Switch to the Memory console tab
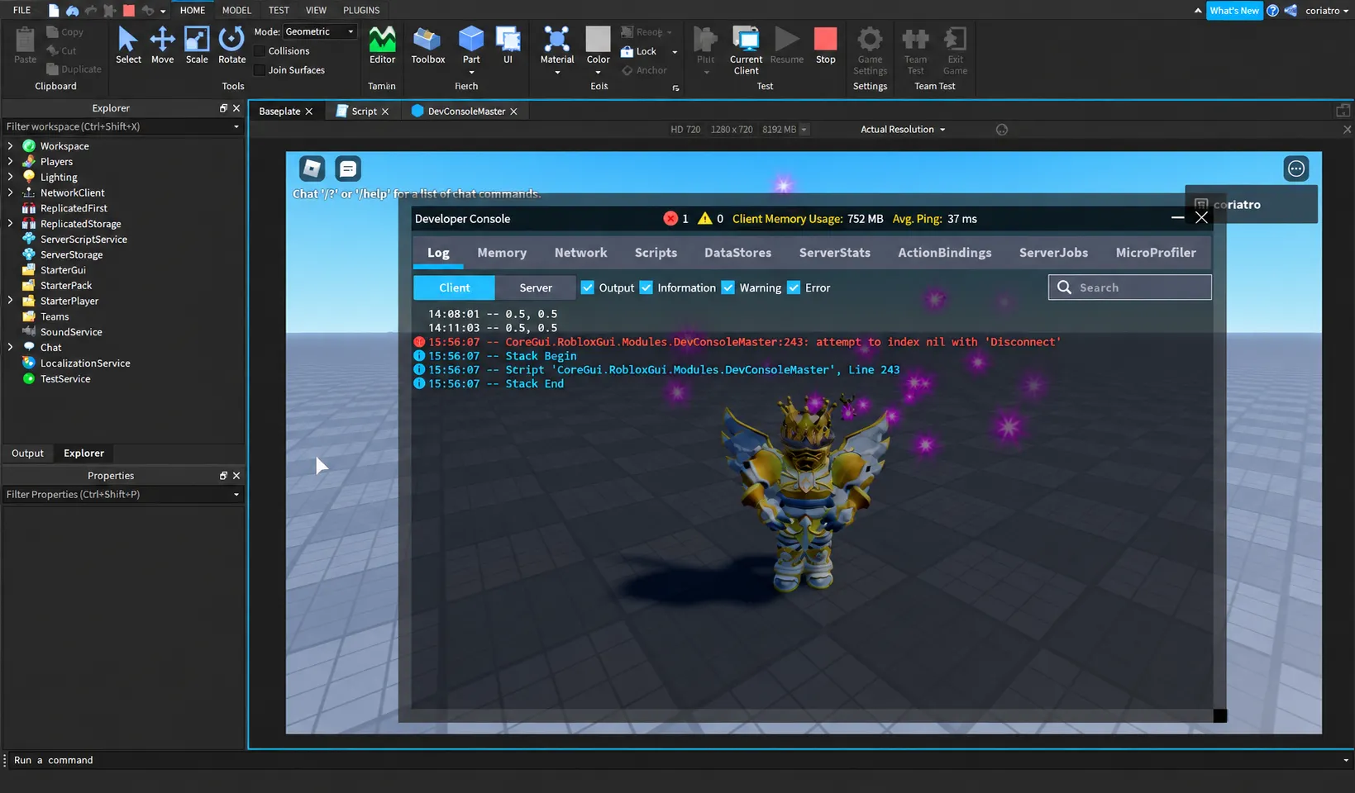This screenshot has height=793, width=1355. (x=502, y=253)
